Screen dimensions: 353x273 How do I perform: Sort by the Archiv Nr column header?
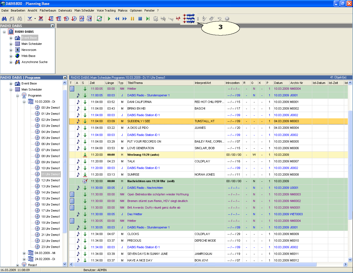coord(301,83)
